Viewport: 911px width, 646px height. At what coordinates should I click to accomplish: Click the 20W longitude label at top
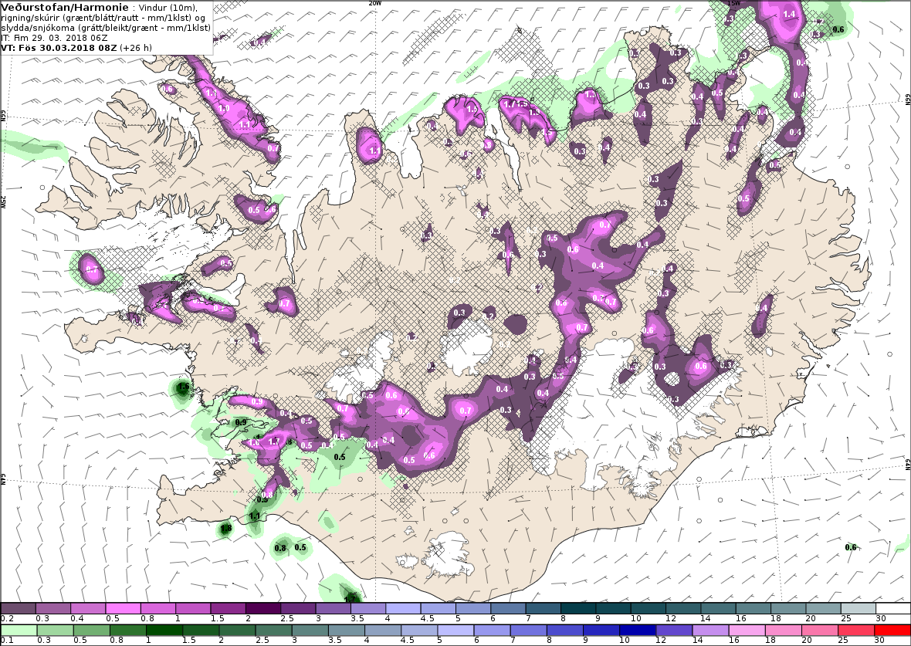point(376,3)
